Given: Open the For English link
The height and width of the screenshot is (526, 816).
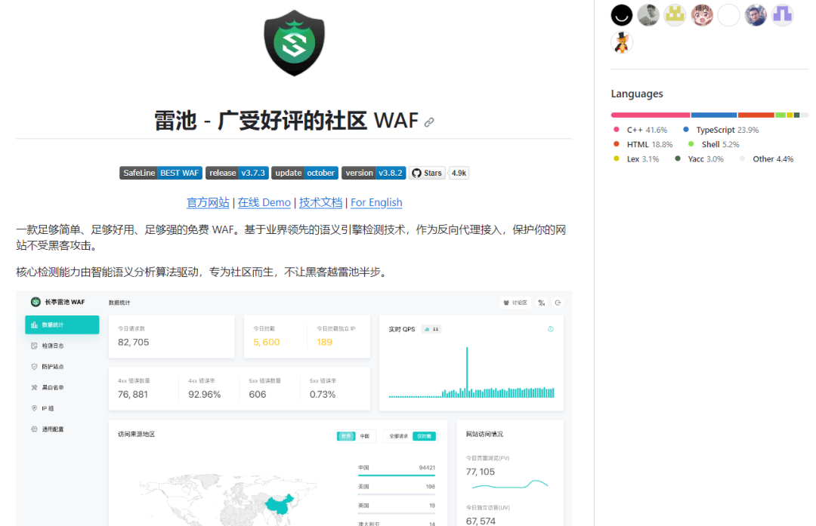Looking at the screenshot, I should pos(376,202).
